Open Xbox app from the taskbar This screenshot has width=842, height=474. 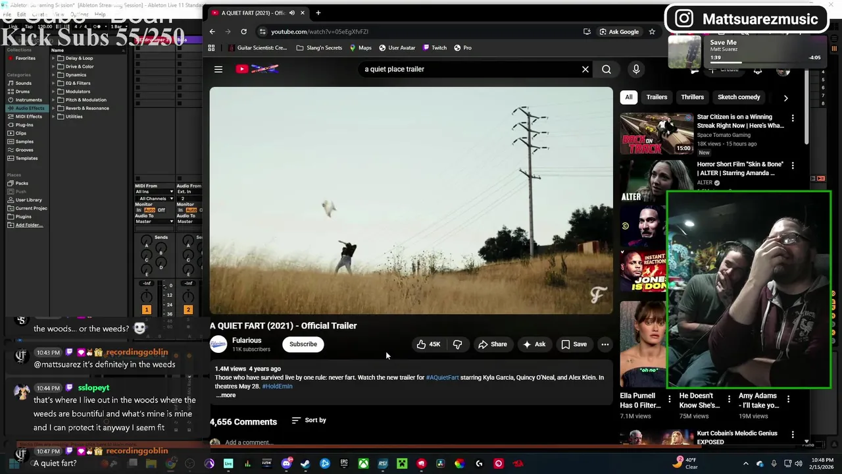363,463
